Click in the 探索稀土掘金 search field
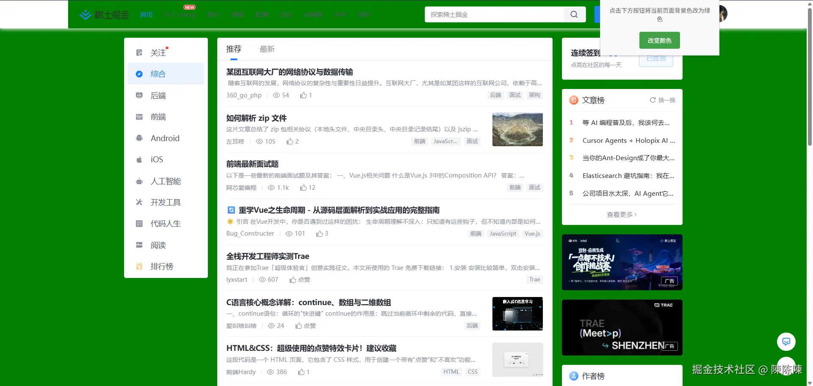This screenshot has height=386, width=813. pos(495,14)
